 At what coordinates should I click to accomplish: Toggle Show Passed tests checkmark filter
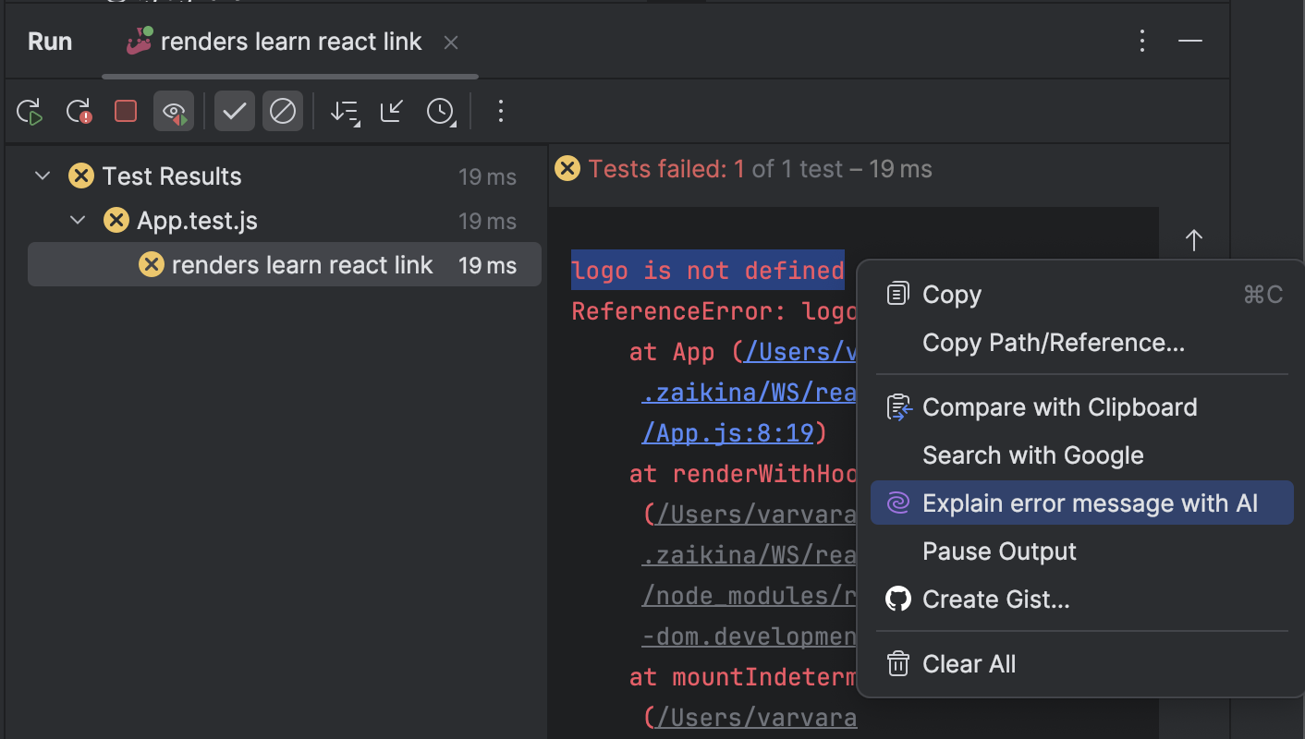pyautogui.click(x=235, y=112)
